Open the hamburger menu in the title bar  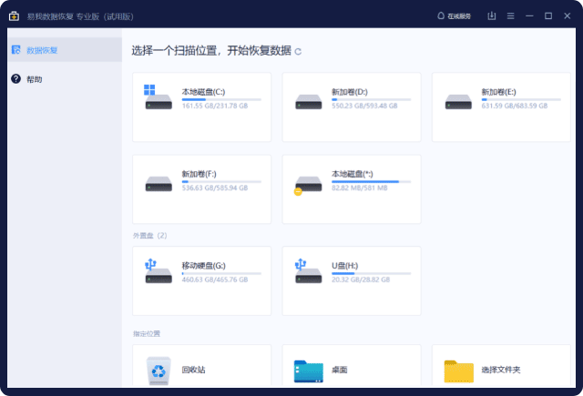click(x=510, y=16)
